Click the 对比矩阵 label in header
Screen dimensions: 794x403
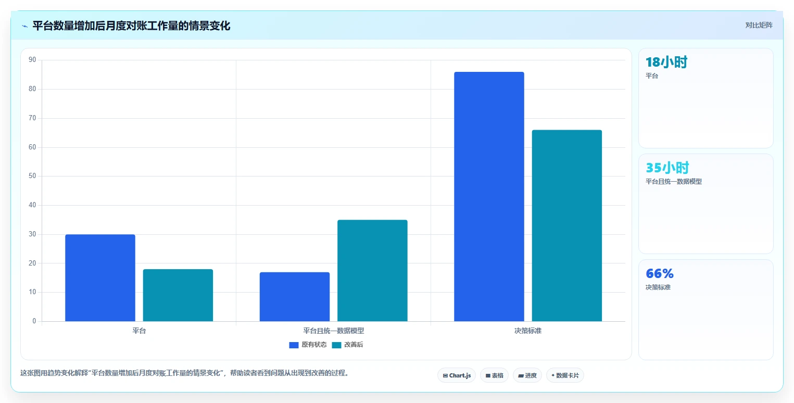click(759, 25)
